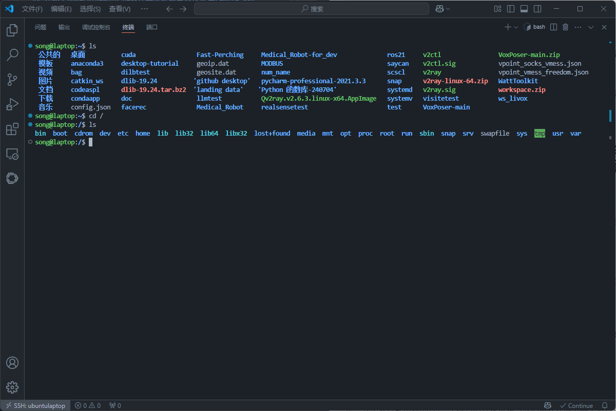Open the 文件(F) menu
This screenshot has height=411, width=616.
pyautogui.click(x=32, y=9)
